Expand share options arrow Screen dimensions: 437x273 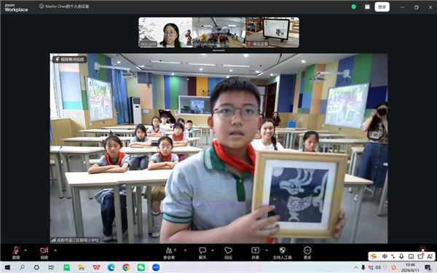pyautogui.click(x=267, y=250)
